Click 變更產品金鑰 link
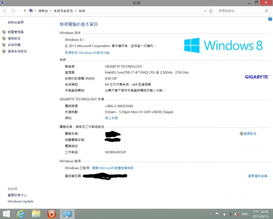The height and width of the screenshot is (219, 273). pos(257,176)
